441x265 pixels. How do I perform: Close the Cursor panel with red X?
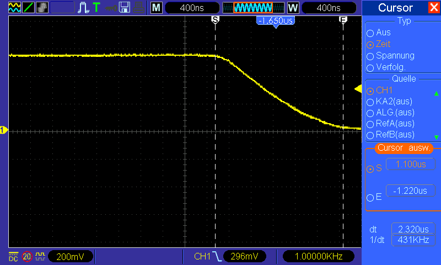coord(434,7)
